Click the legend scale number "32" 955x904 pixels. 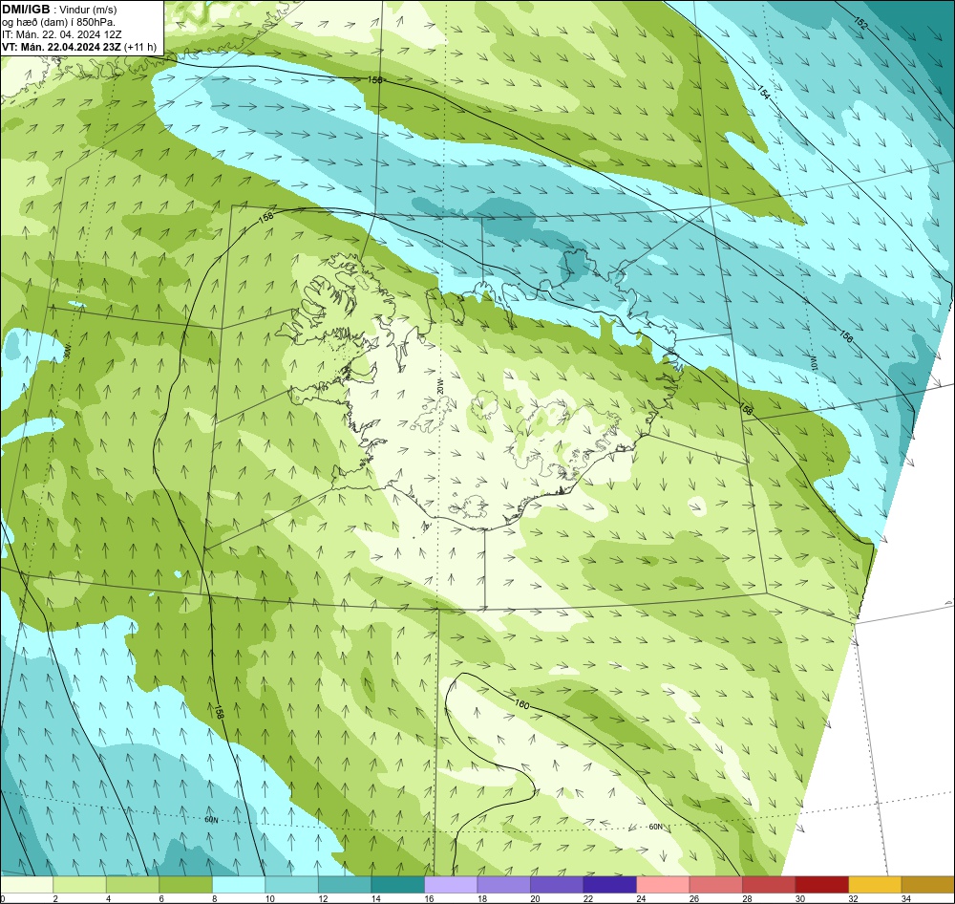pos(853,898)
